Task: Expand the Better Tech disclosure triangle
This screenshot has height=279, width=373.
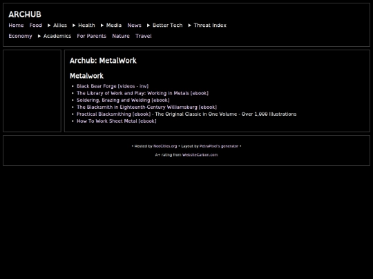Action: click(x=149, y=25)
